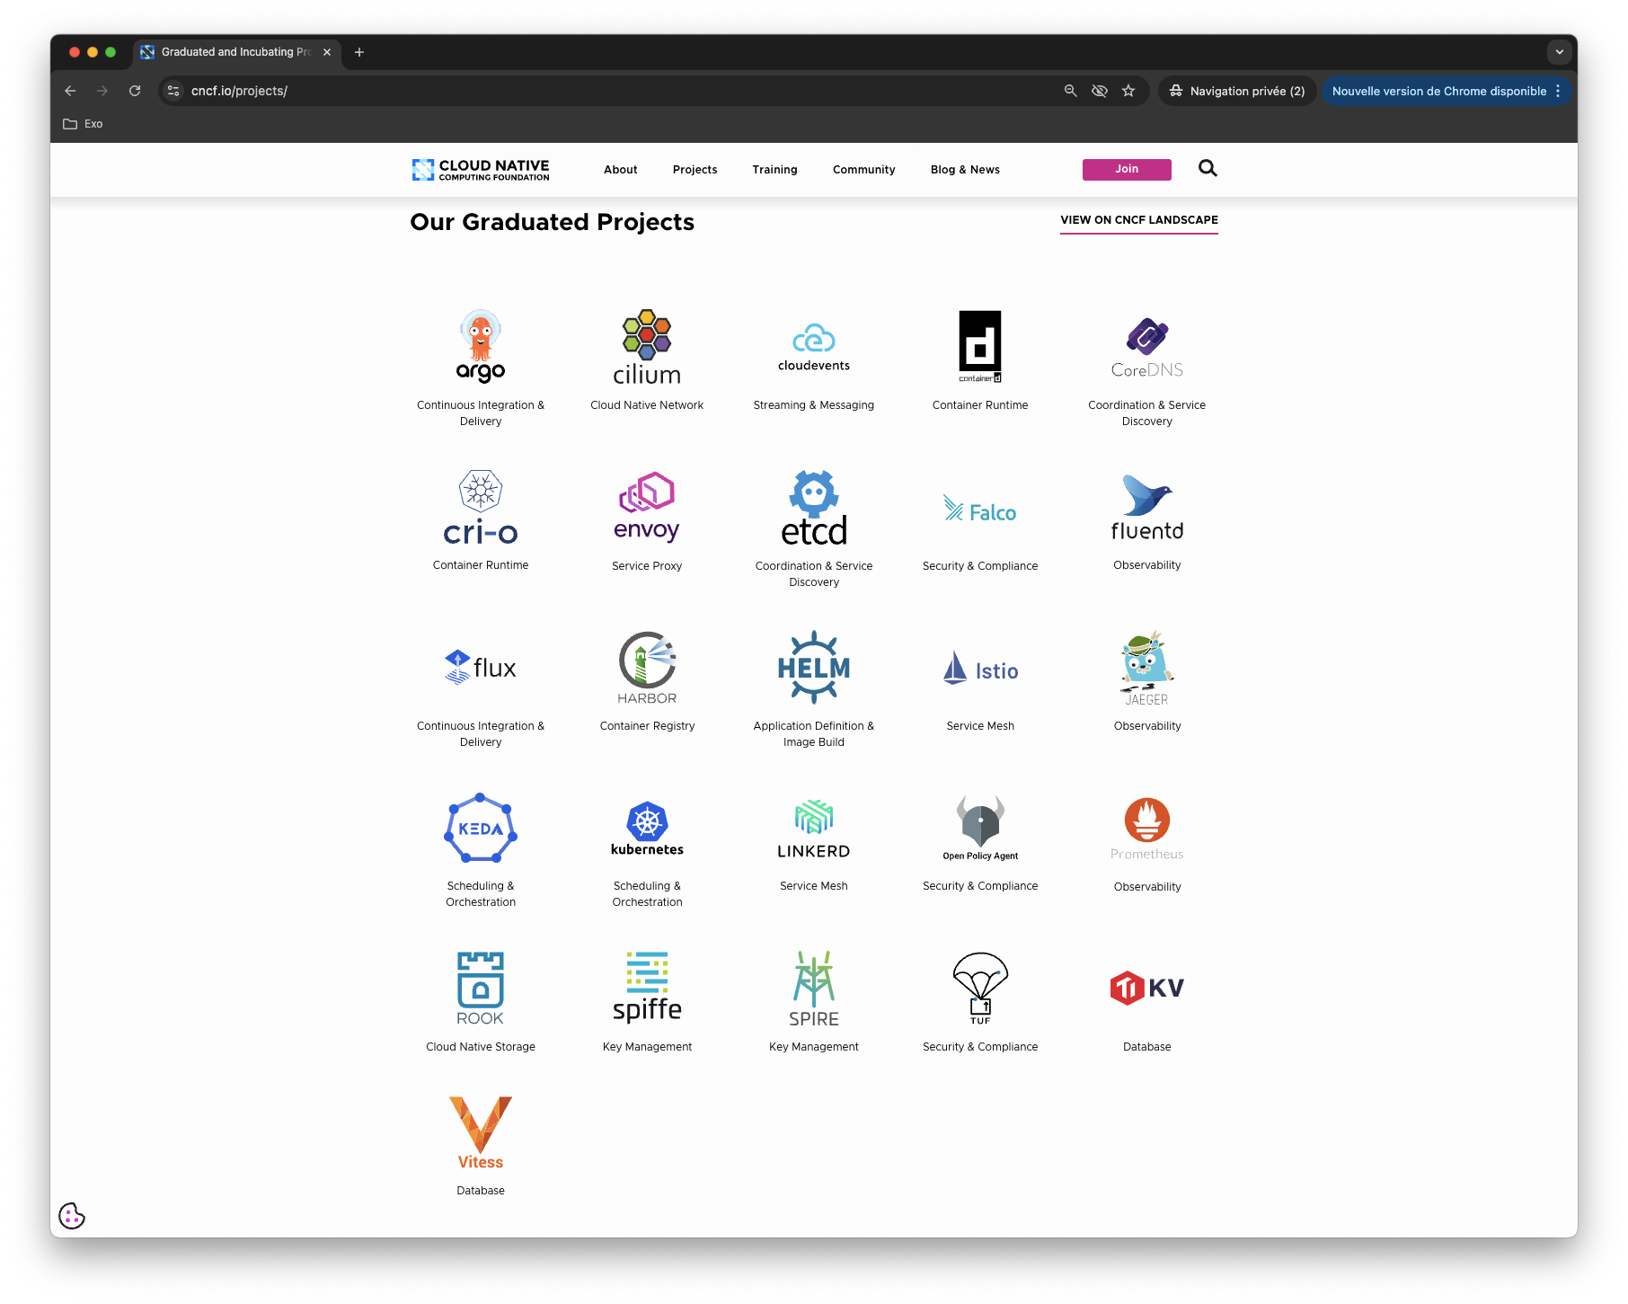Bookmark this page with star icon
1628x1304 pixels.
[x=1128, y=91]
